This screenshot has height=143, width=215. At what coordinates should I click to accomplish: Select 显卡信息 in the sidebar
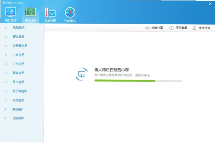pos(18,82)
